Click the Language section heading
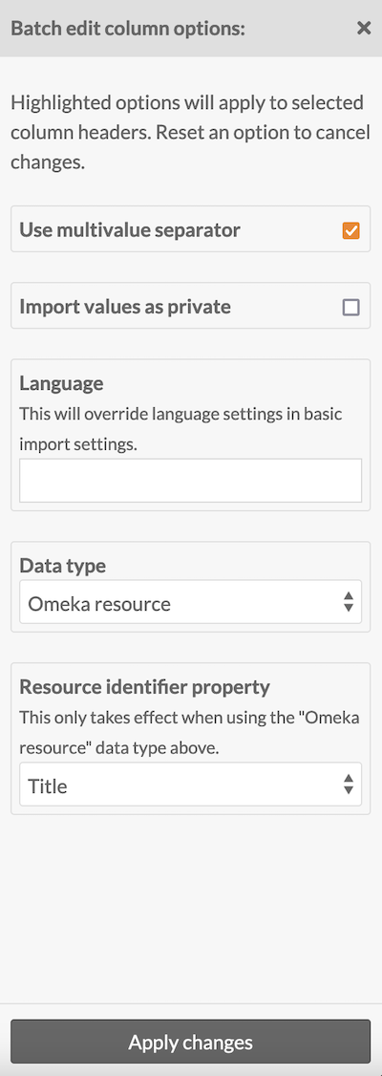This screenshot has width=382, height=1076. point(61,383)
